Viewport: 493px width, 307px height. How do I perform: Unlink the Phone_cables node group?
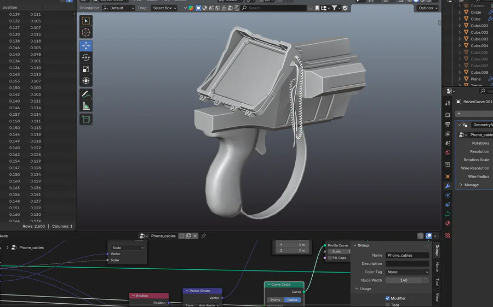point(195,236)
